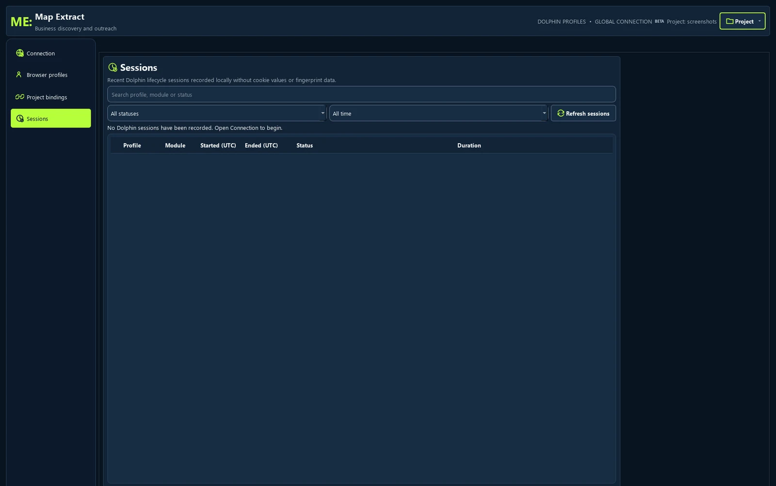The height and width of the screenshot is (486, 776).
Task: Select the Sessions sidebar entry
Action: [x=51, y=118]
